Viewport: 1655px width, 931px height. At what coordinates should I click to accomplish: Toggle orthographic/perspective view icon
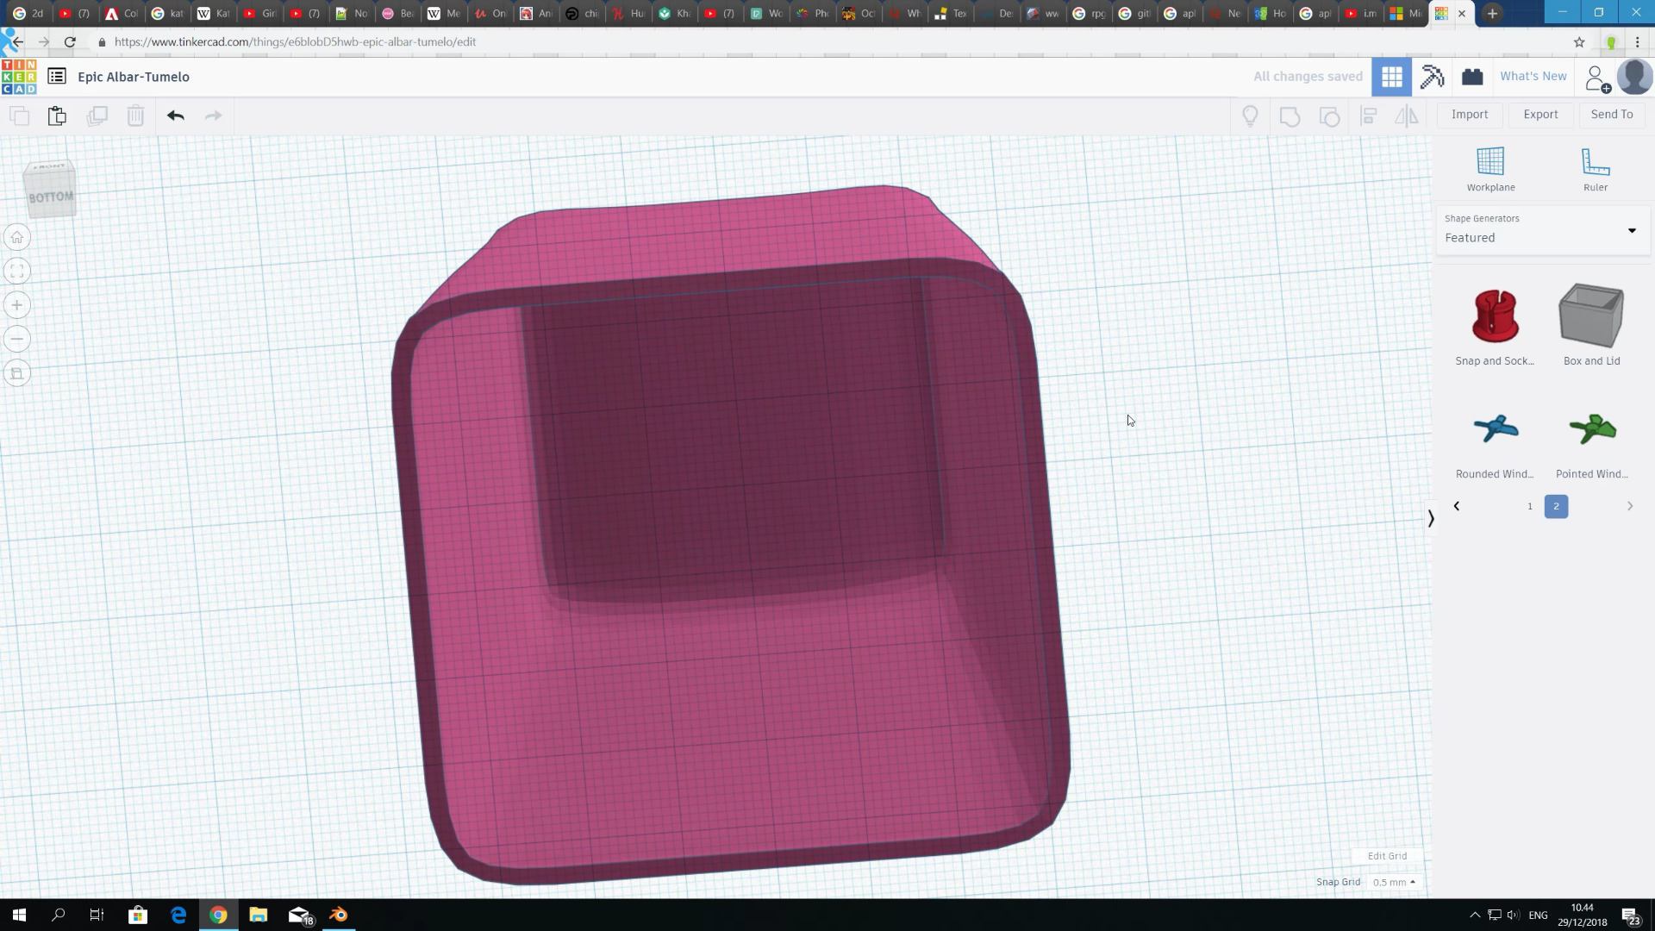click(x=17, y=373)
